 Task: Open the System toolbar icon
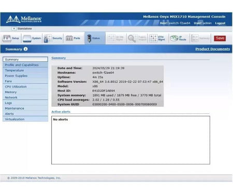[x=27, y=38]
